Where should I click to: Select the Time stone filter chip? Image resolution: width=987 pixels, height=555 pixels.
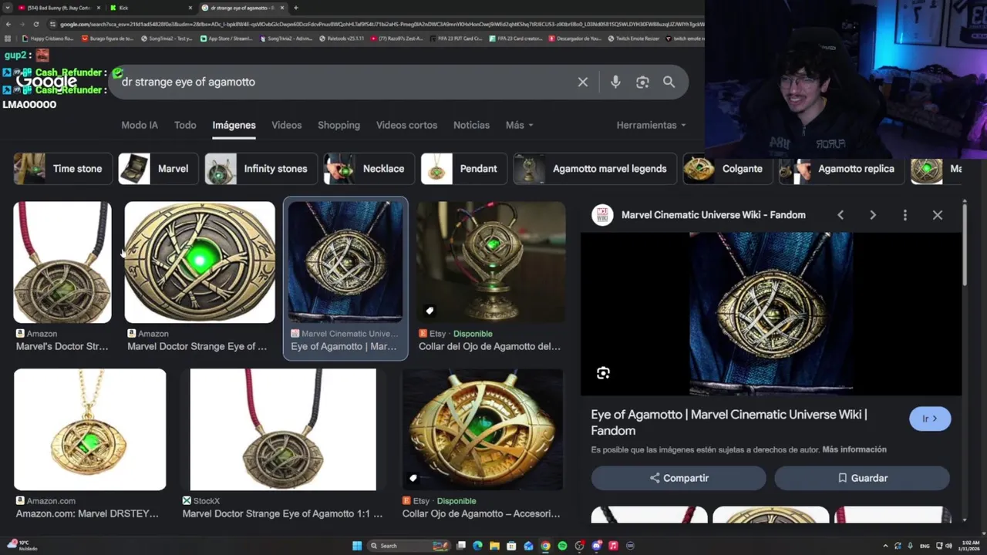[x=63, y=169]
